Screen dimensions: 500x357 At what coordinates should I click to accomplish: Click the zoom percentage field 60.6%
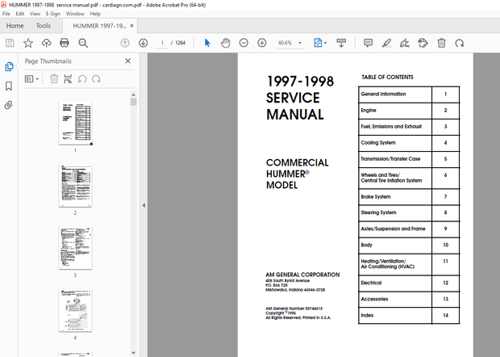click(x=285, y=43)
